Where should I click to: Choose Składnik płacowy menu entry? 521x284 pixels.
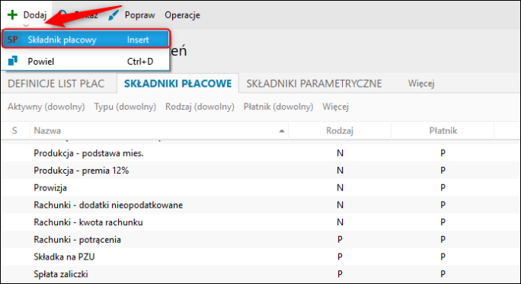[x=86, y=40]
